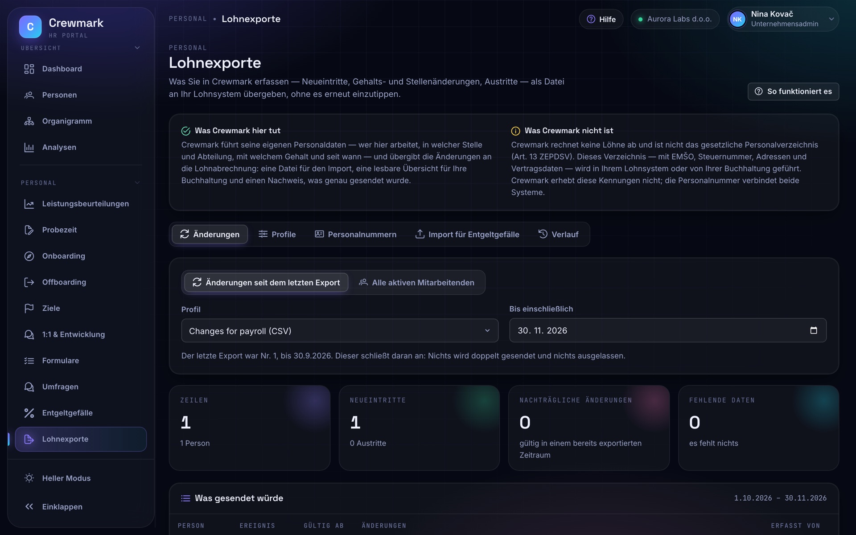This screenshot has height=535, width=856.
Task: Switch to Profile tab
Action: click(x=277, y=234)
